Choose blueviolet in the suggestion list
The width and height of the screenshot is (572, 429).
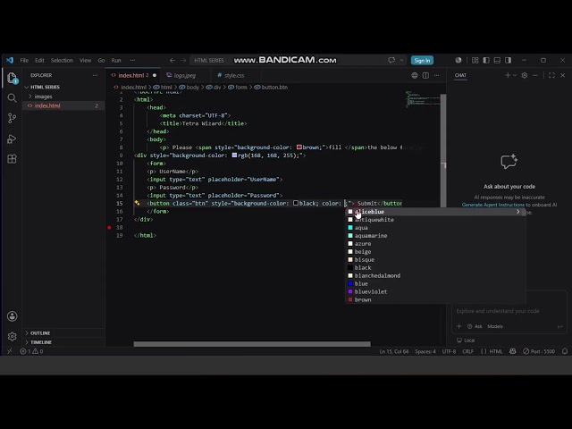coord(435,291)
